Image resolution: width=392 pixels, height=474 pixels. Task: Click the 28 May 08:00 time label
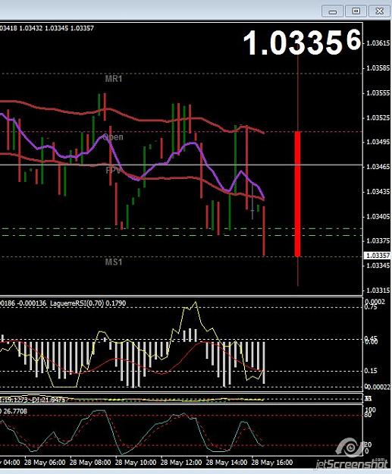90,463
